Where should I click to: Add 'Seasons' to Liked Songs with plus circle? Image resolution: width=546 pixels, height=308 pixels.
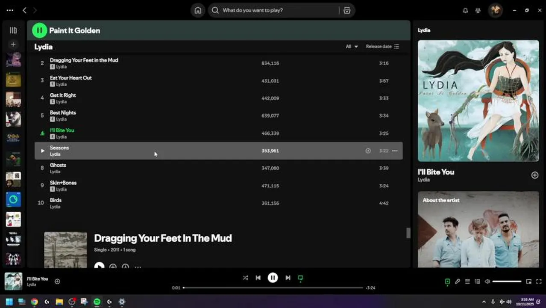(368, 151)
